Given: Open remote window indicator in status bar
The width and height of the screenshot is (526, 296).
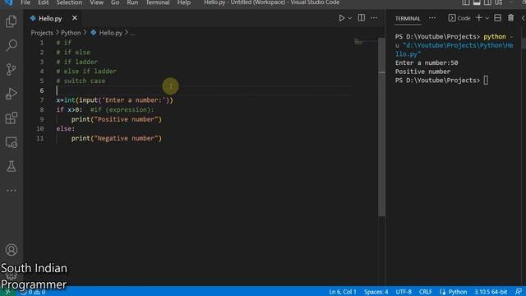Looking at the screenshot, I should pos(7,292).
